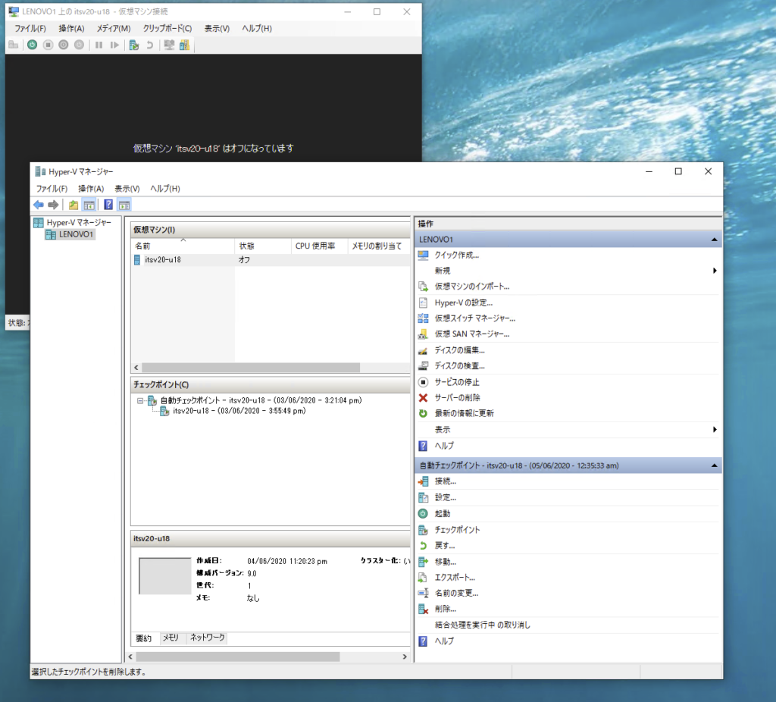Switch to the ネットワーク tab
Image resolution: width=776 pixels, height=702 pixels.
click(x=207, y=638)
